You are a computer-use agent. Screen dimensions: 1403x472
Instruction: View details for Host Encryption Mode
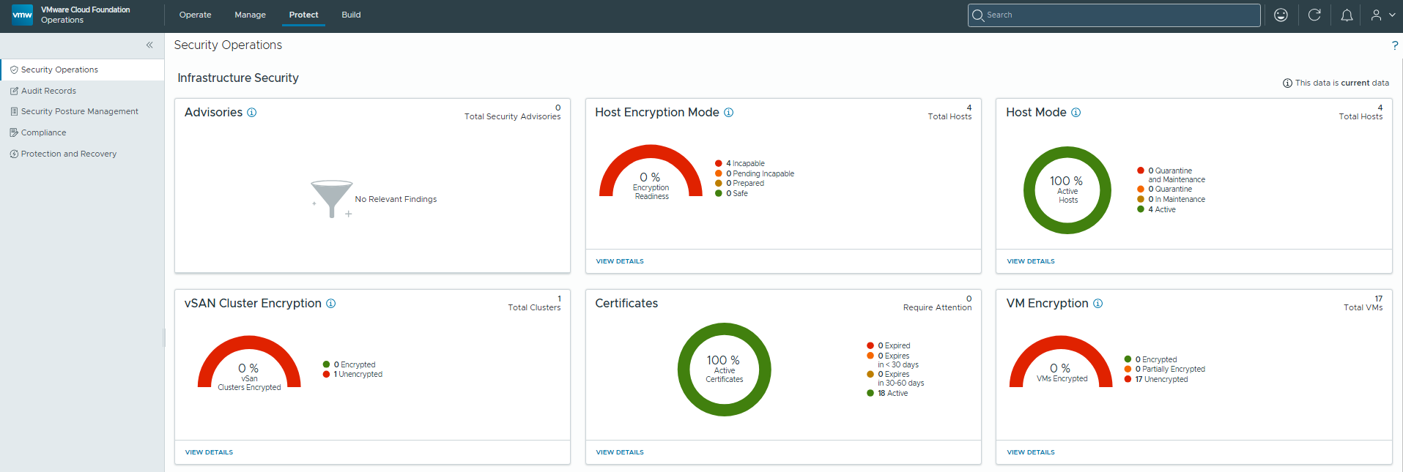point(620,261)
